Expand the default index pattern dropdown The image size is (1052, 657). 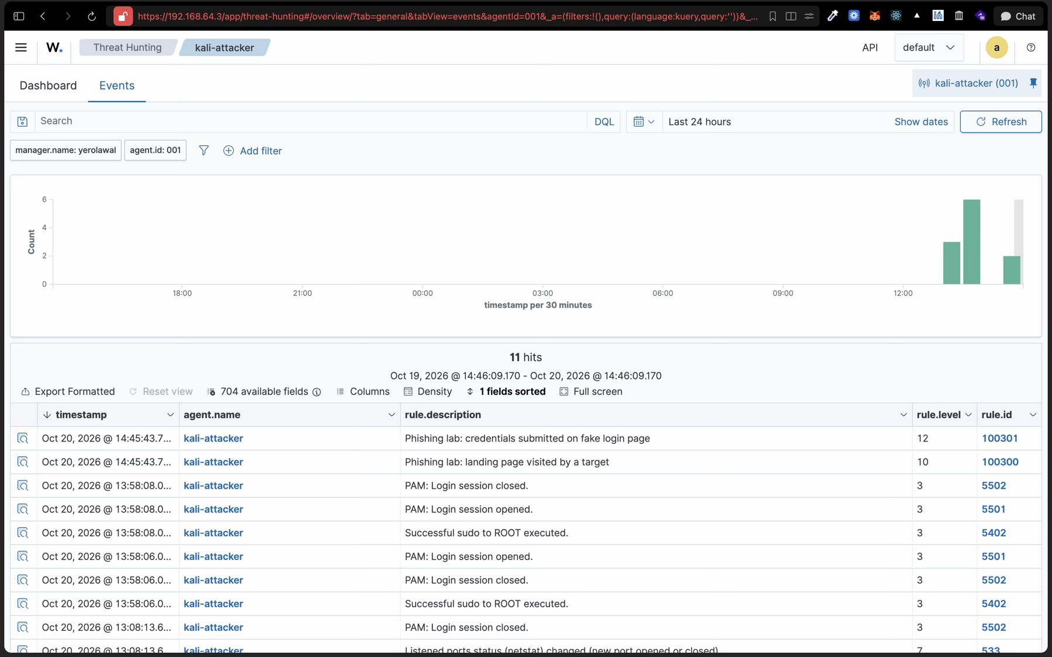(x=929, y=47)
